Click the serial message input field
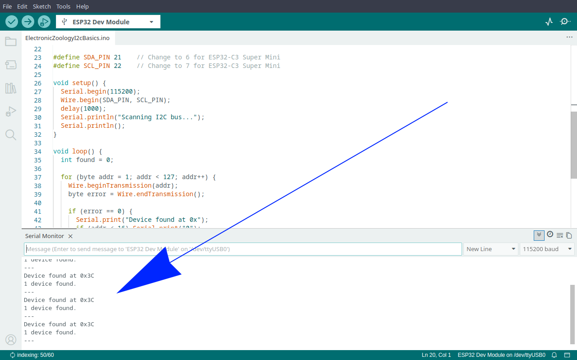This screenshot has width=577, height=360. point(243,249)
